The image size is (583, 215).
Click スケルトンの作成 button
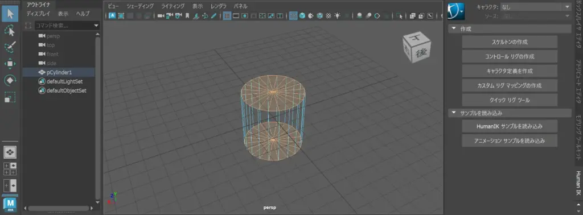pyautogui.click(x=510, y=42)
